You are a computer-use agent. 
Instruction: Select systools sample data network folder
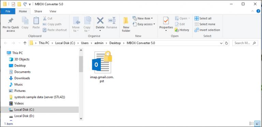[37, 97]
